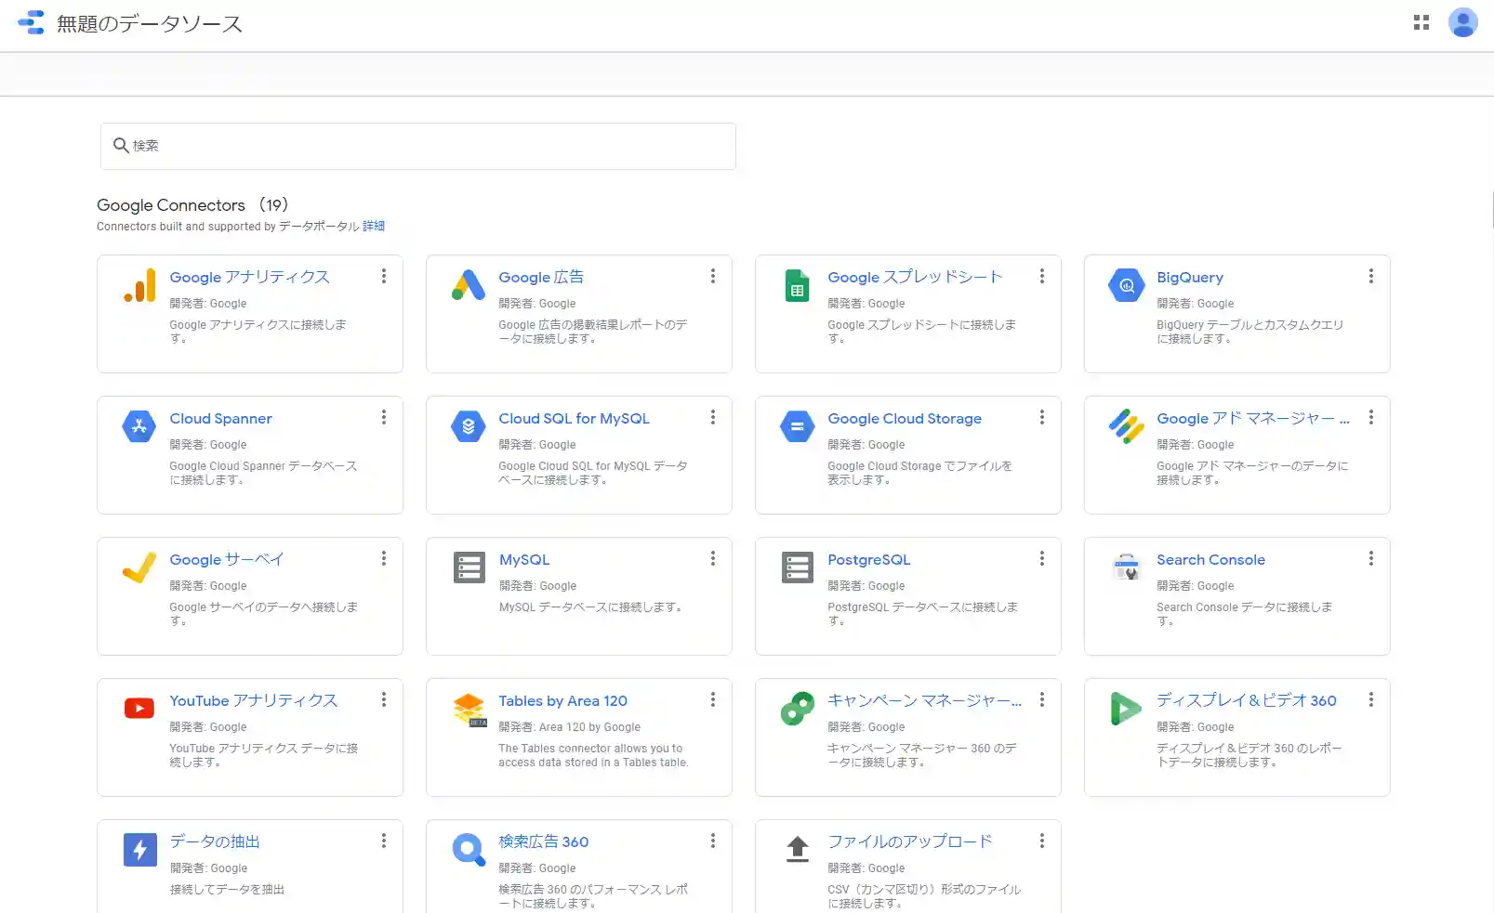The width and height of the screenshot is (1494, 913).
Task: Open the user account avatar
Action: [x=1462, y=22]
